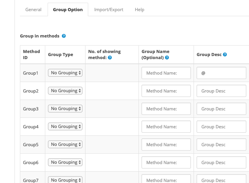Expand Group5 No Grouping dropdown
Viewport: 249px width, 183px height.
(65, 145)
